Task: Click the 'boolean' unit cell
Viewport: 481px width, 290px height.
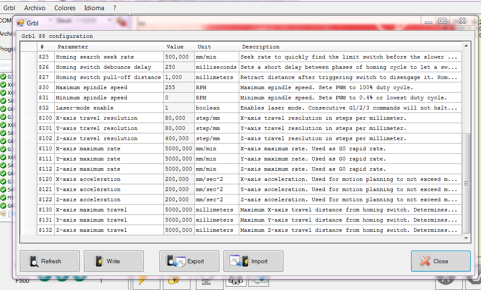Action: (217, 108)
